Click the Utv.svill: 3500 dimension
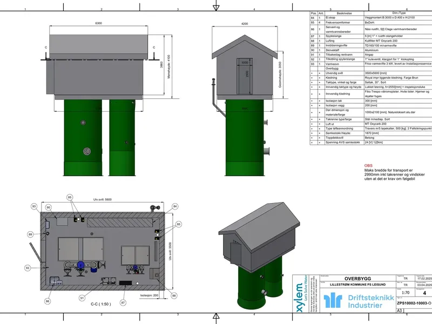432x324 pixels. tap(170, 251)
